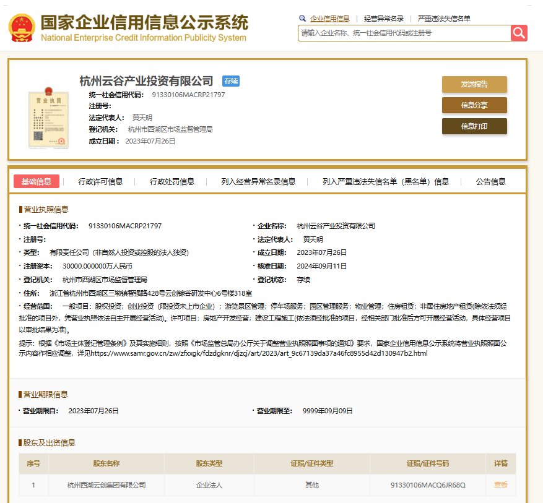Viewport: 543px width, 503px height.
Task: Open the 列入严重违法失信名单（黑名单）信息 tab
Action: [x=386, y=181]
